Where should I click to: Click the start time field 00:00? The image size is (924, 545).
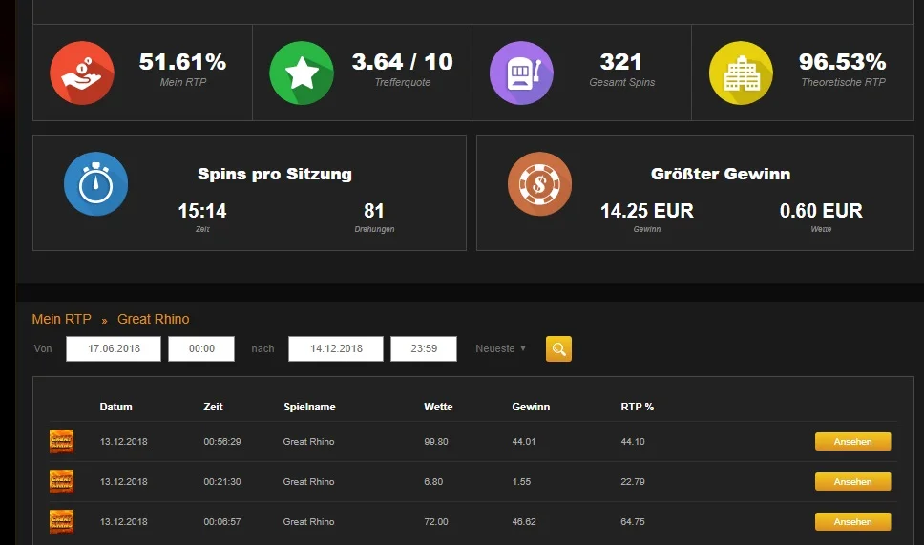point(201,348)
